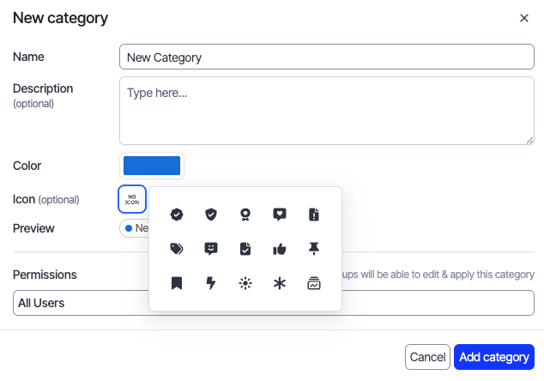This screenshot has height=381, width=544.
Task: Select the heart speech bubble icon
Action: (280, 215)
